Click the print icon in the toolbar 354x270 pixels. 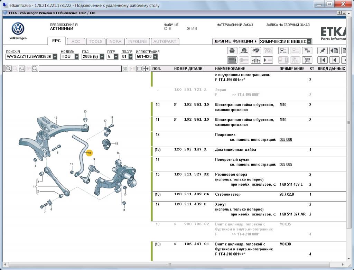tap(232, 50)
